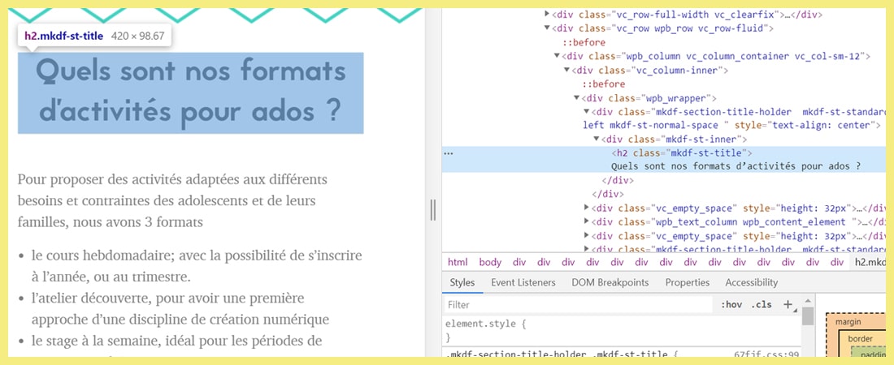Select body in the breadcrumb bar
Viewport: 894px width, 365px height.
[490, 263]
